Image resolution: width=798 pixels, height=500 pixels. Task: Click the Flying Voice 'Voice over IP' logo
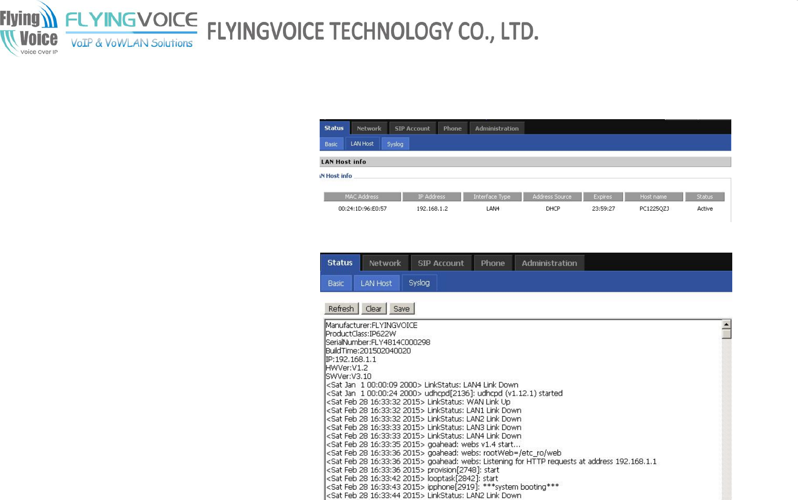click(29, 29)
